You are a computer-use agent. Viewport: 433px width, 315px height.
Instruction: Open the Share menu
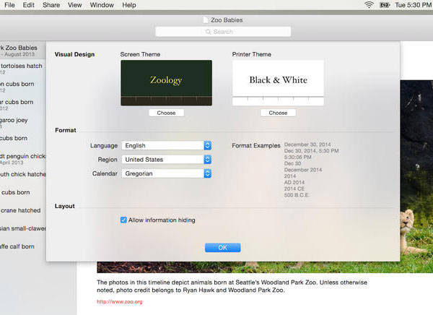[51, 5]
